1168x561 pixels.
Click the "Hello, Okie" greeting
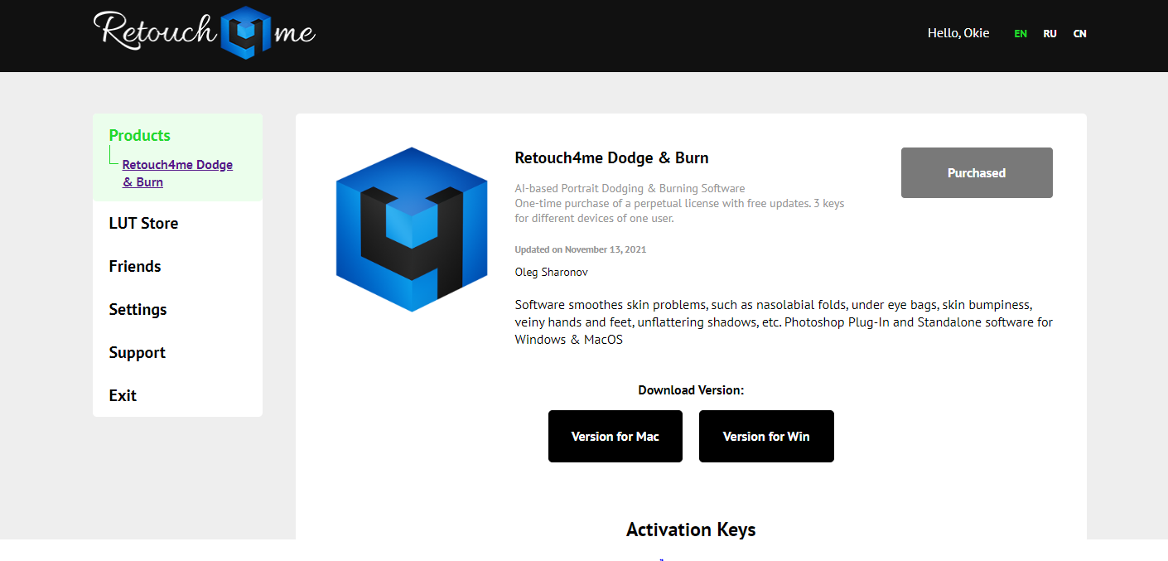(958, 34)
